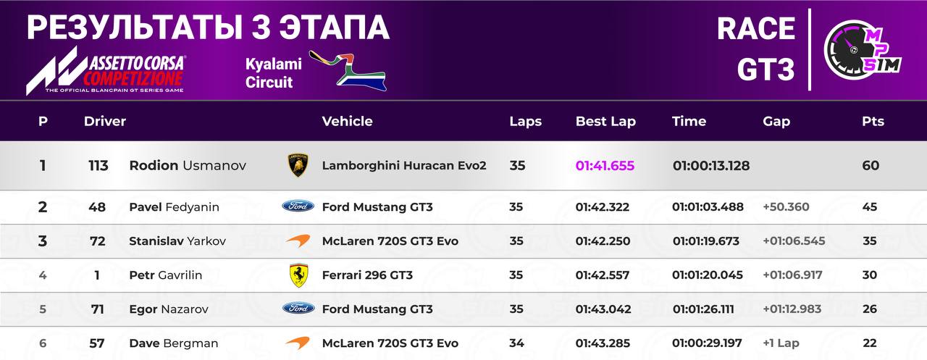Select the Driver column header

105,121
